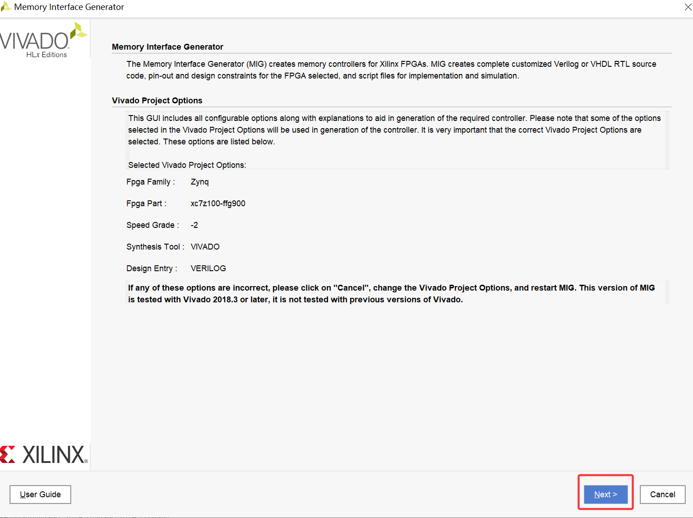The image size is (693, 518).
Task: Click the Next > button
Action: [x=605, y=494]
